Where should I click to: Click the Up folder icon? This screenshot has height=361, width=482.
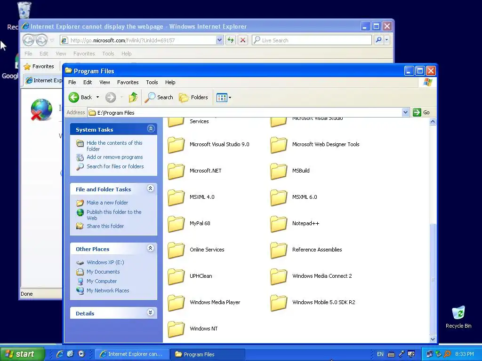click(133, 97)
